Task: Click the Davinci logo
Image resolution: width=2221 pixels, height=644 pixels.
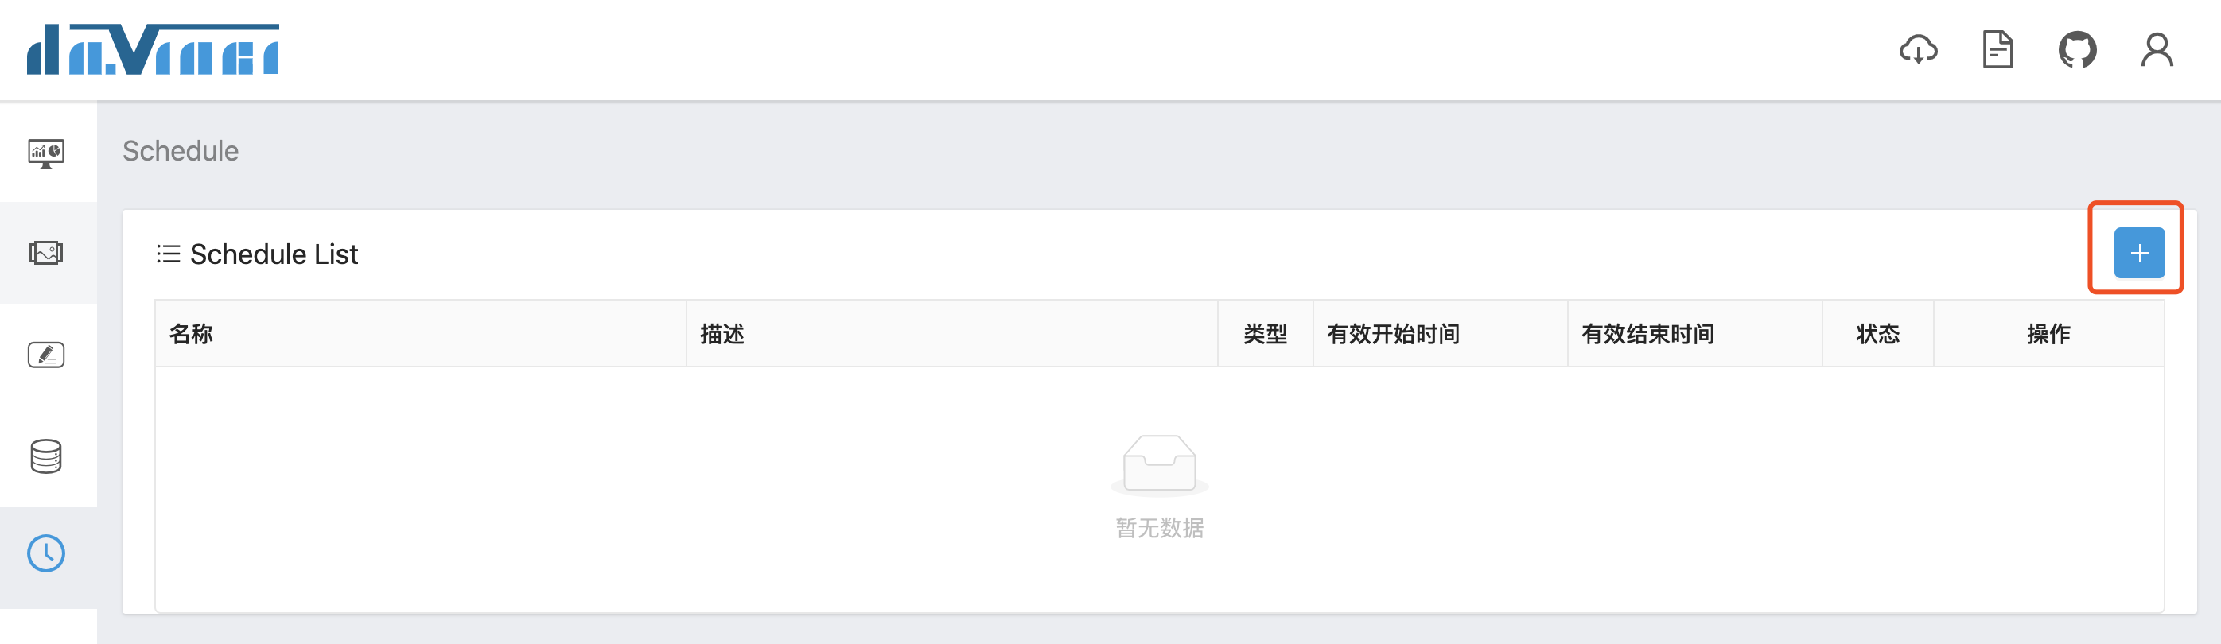Action: [x=153, y=49]
